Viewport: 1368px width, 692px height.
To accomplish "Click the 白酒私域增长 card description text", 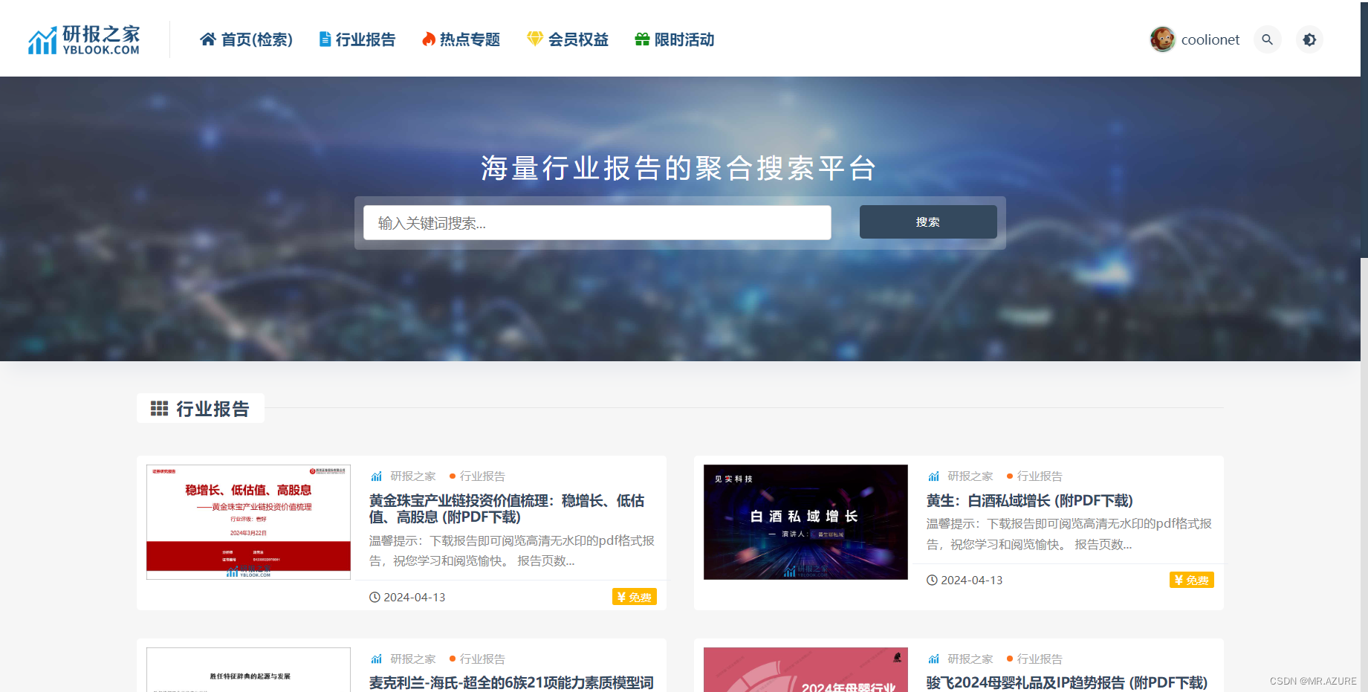I will click(1069, 534).
